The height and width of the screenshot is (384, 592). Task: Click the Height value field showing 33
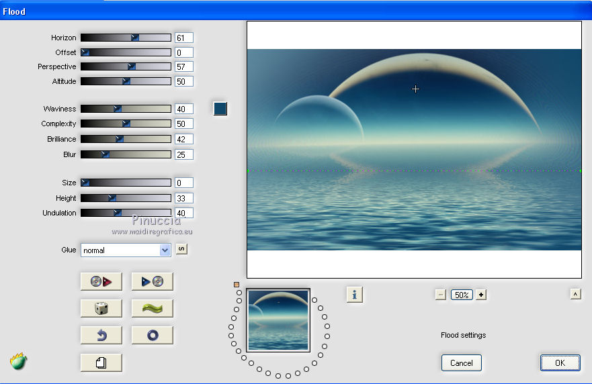click(x=184, y=199)
